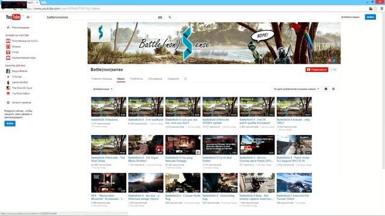Open Battlefield 4 Netcode - The Real Delay thumbnail

pos(108,145)
